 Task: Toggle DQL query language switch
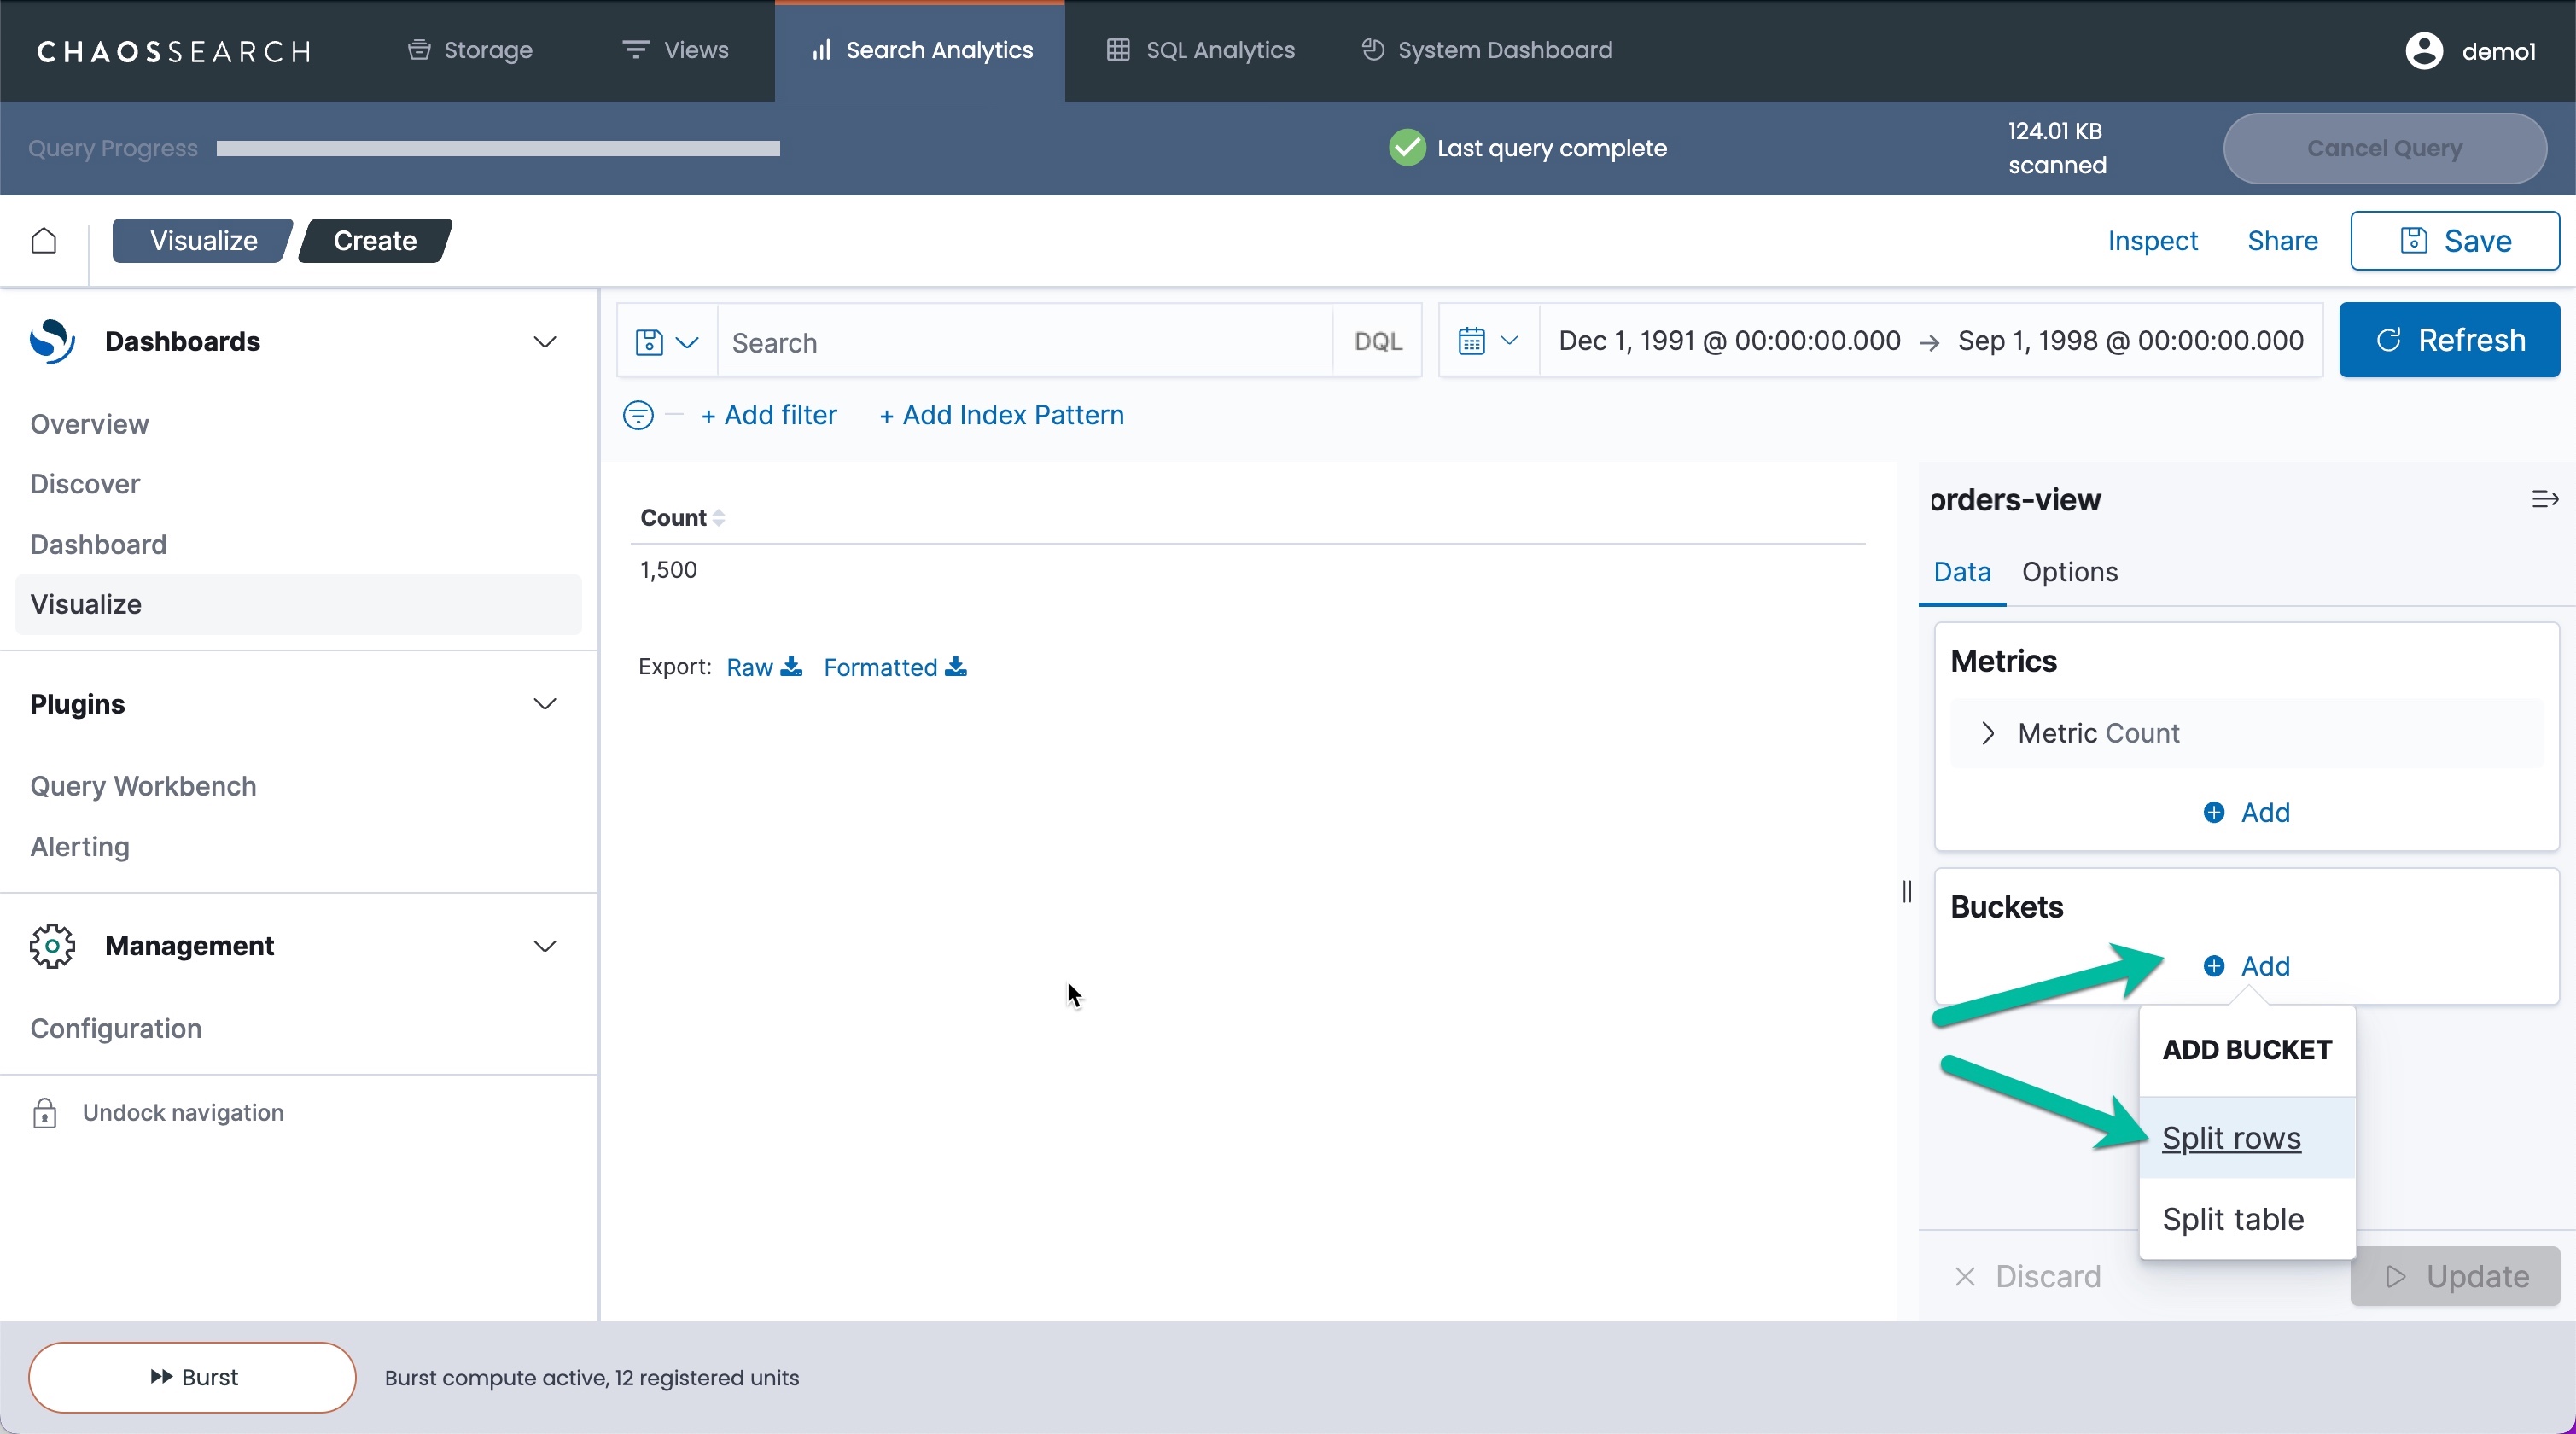(x=1377, y=342)
